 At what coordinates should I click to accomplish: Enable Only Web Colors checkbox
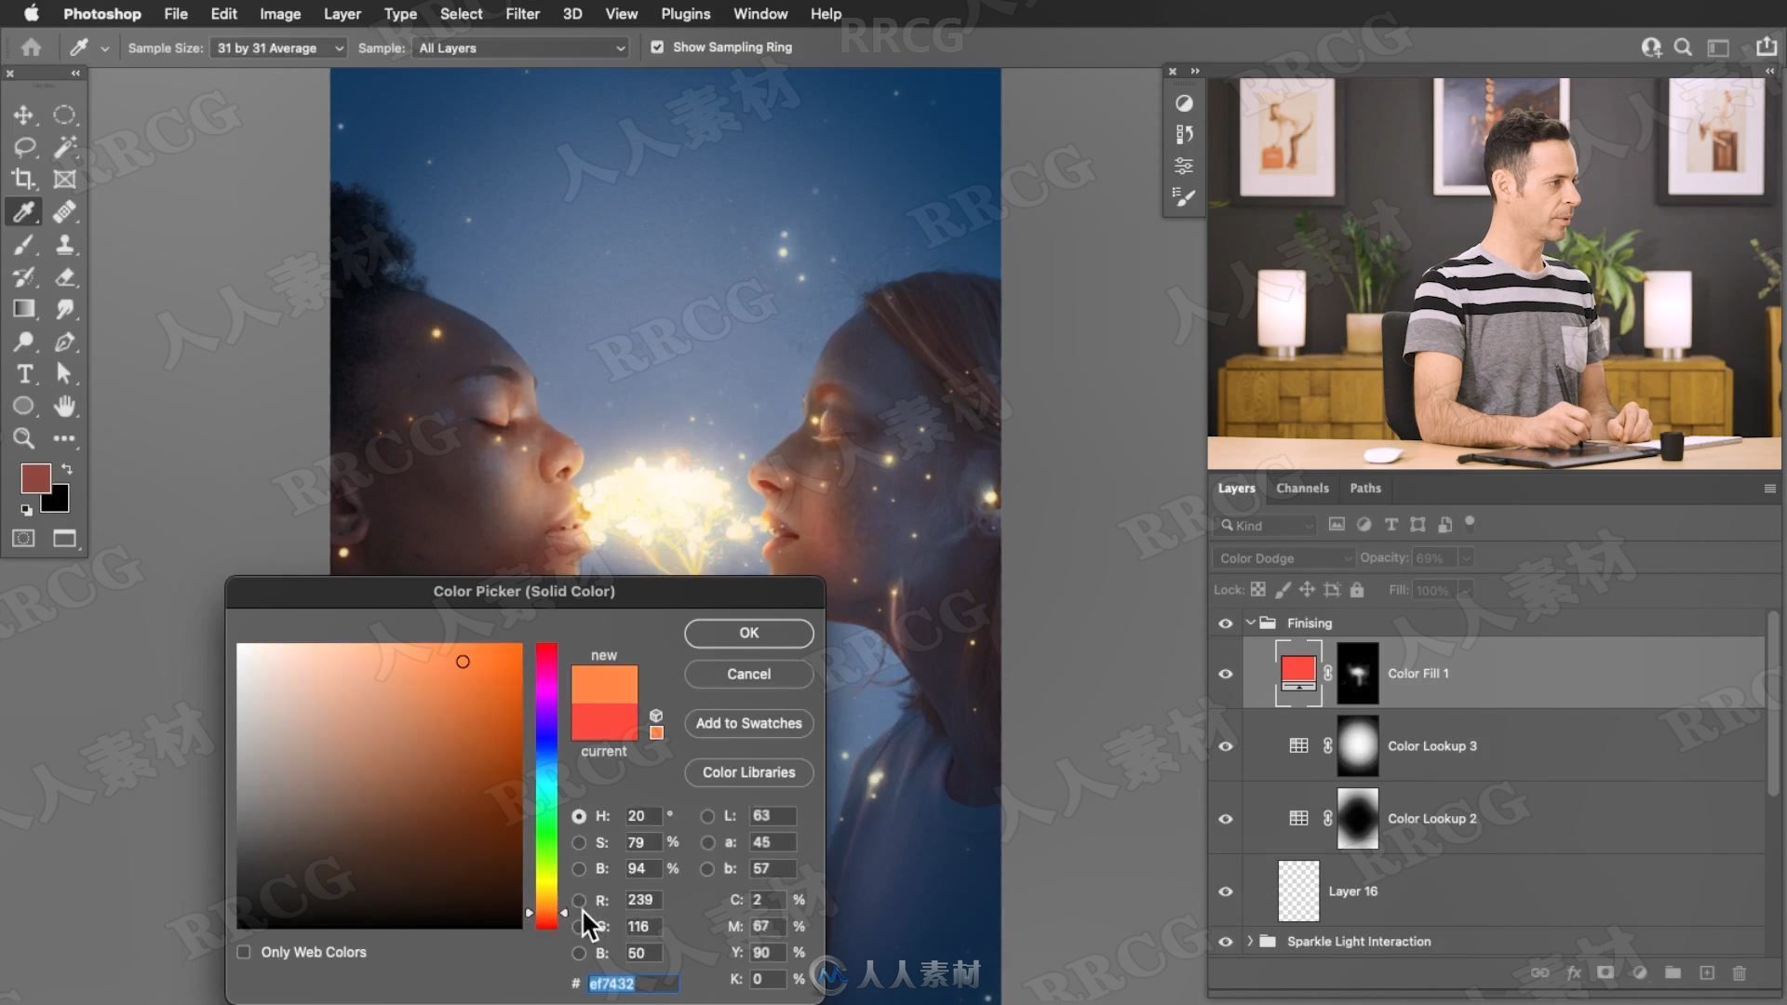(x=243, y=952)
